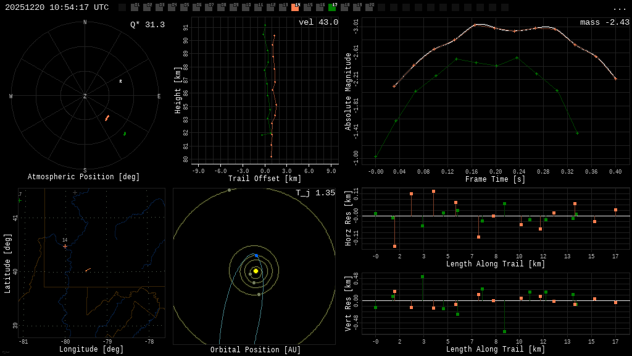
Task: Click the orange meteor trail in polar plot
Action: pos(107,117)
